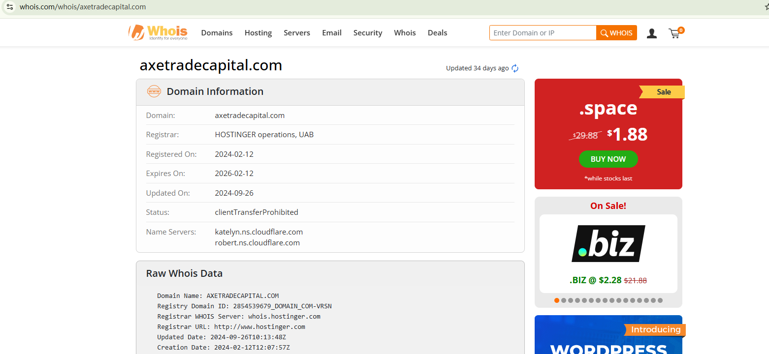This screenshot has width=769, height=354.
Task: Click the Updated On date 2024-09-26
Action: coord(234,193)
